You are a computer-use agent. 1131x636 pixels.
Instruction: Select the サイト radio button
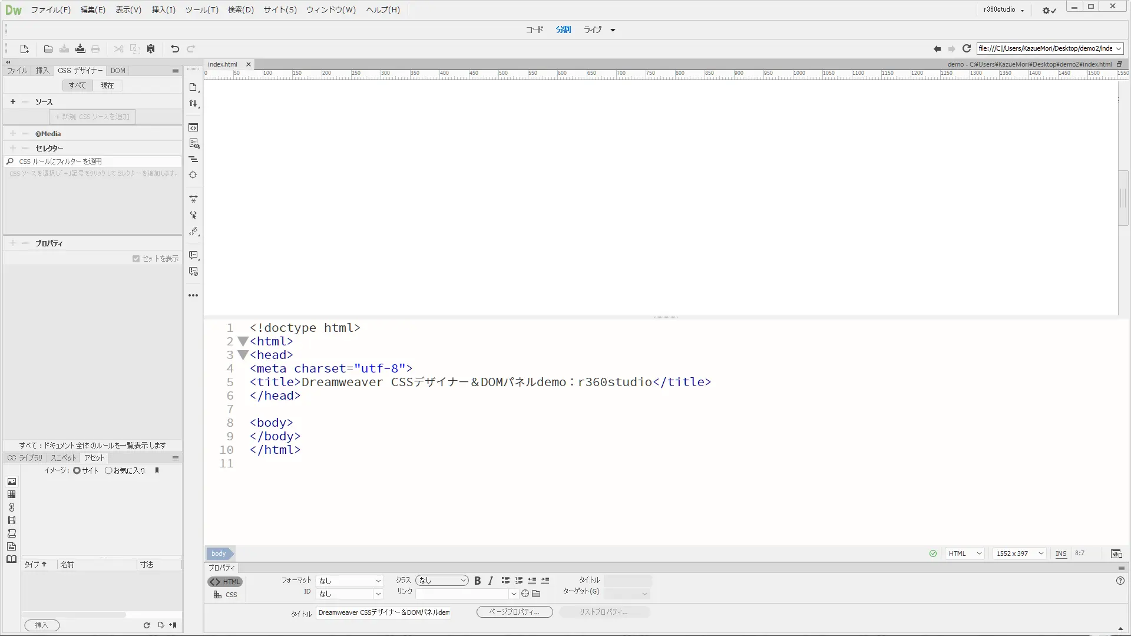[77, 470]
